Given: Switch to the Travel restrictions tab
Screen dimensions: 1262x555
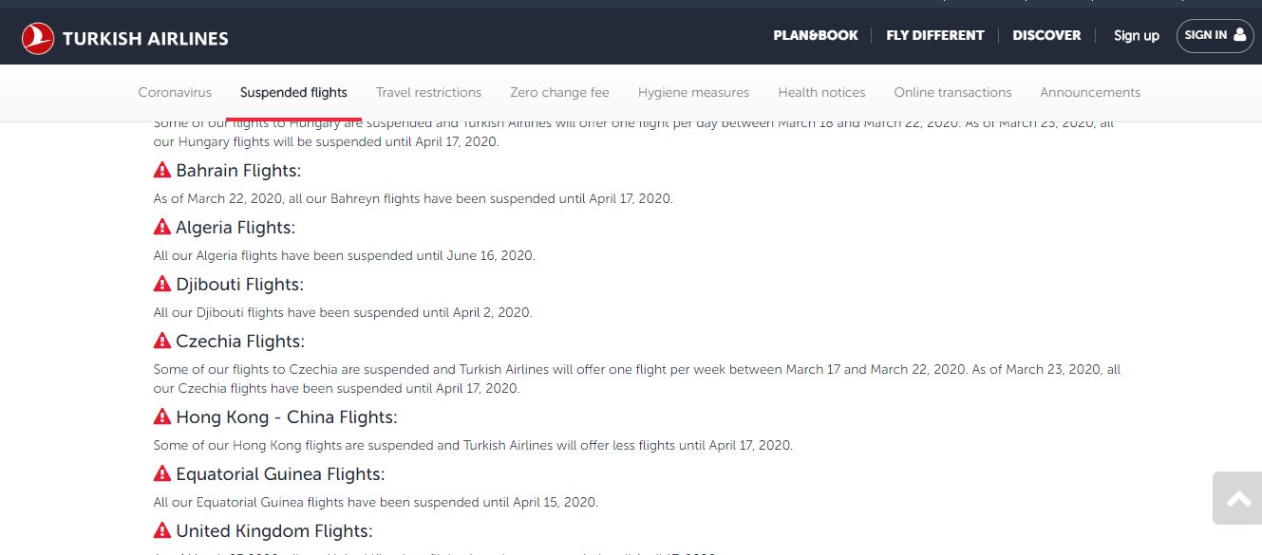Looking at the screenshot, I should tap(428, 92).
